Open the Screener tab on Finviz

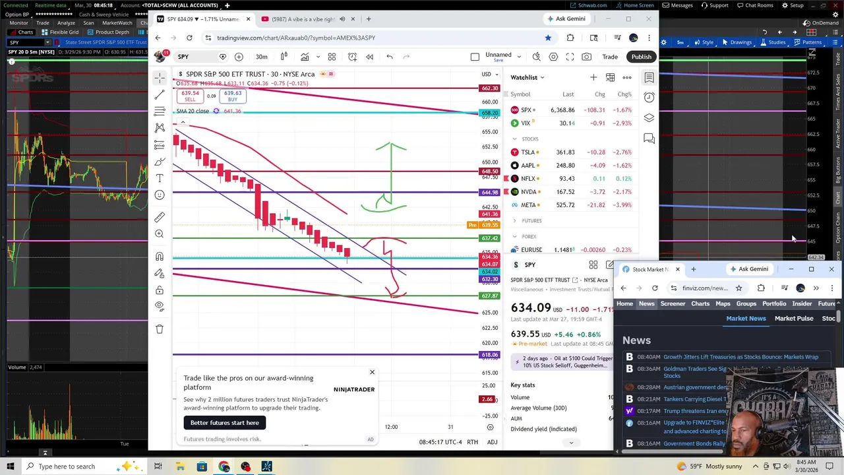click(x=673, y=303)
